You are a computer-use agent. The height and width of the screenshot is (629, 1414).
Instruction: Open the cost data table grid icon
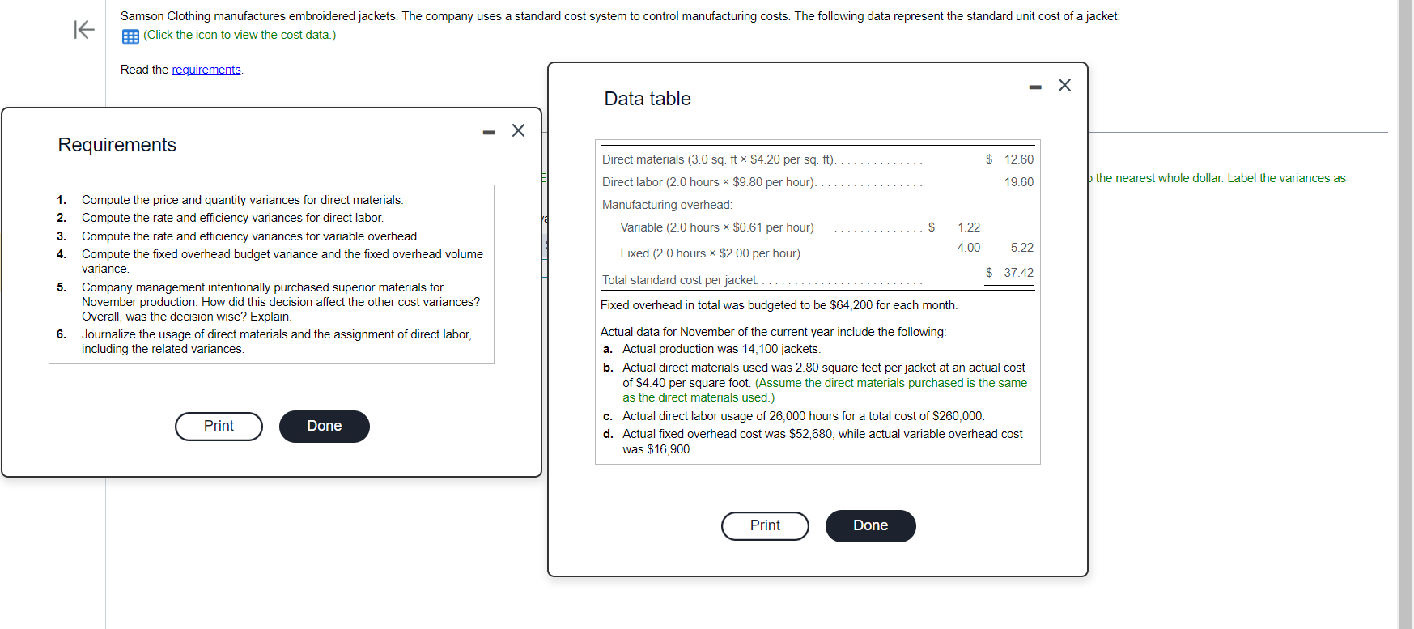click(130, 36)
